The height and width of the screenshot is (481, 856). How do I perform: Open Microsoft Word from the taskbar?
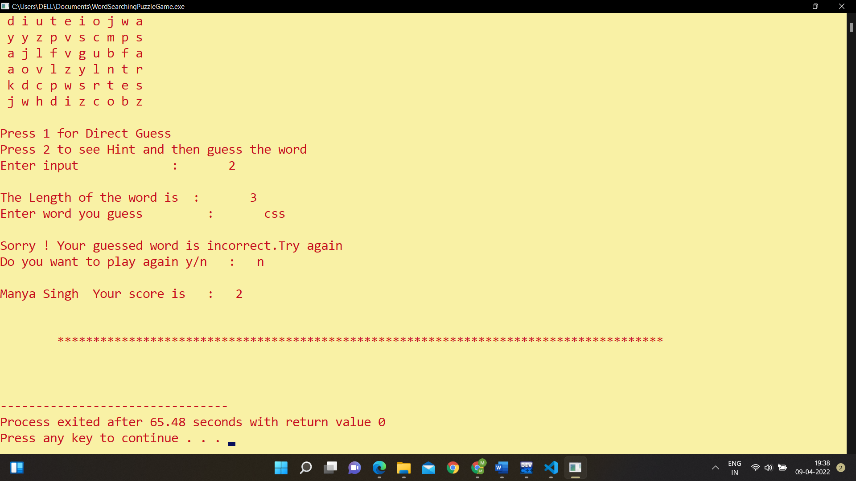click(x=502, y=468)
